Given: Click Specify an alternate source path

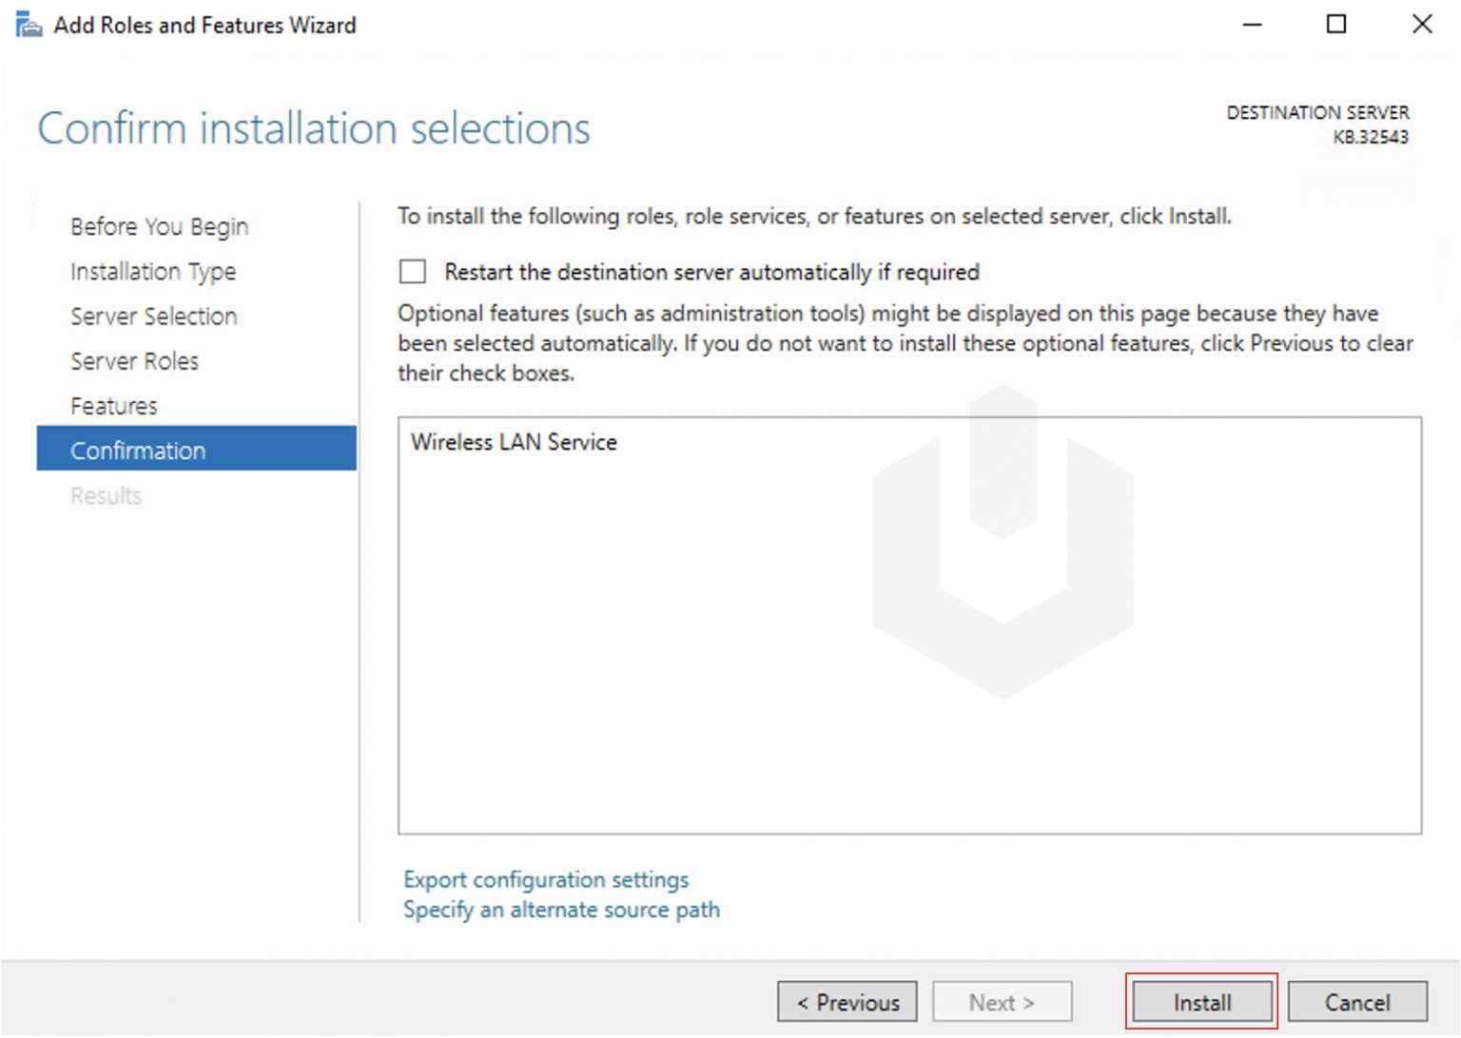Looking at the screenshot, I should [x=561, y=909].
